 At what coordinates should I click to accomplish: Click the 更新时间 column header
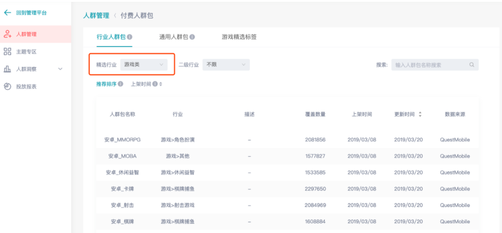pyautogui.click(x=404, y=114)
